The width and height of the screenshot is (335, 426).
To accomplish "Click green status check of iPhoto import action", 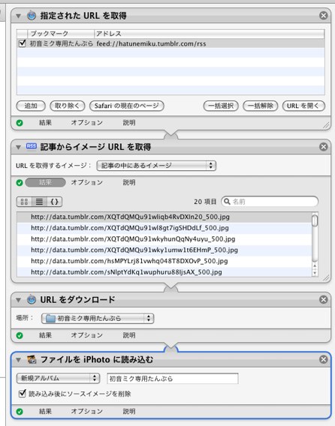I will click(x=20, y=412).
